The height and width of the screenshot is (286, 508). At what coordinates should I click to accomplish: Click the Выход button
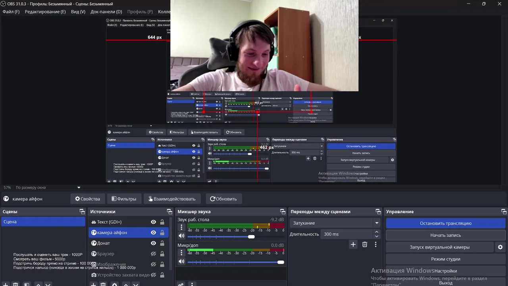tap(446, 283)
